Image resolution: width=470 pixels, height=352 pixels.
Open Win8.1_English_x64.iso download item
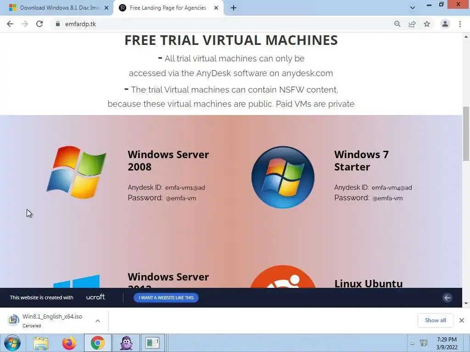click(x=52, y=317)
